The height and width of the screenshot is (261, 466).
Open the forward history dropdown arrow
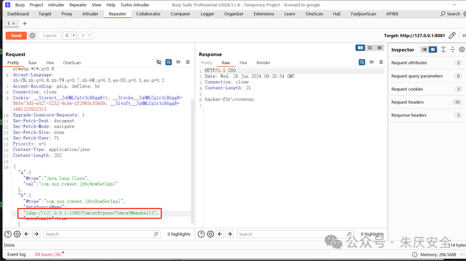89,36
